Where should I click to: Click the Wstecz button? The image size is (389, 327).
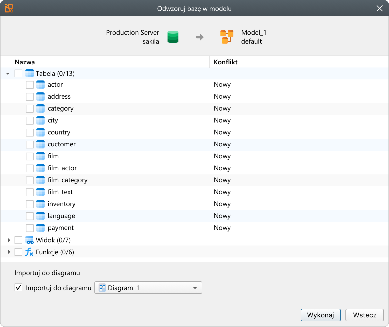click(365, 315)
